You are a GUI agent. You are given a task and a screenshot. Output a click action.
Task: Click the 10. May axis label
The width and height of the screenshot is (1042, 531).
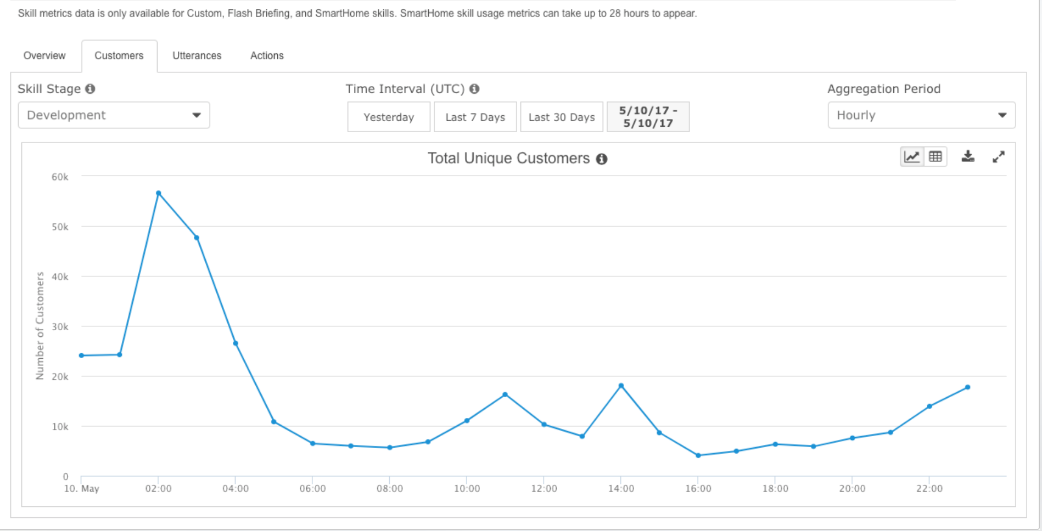pyautogui.click(x=82, y=488)
